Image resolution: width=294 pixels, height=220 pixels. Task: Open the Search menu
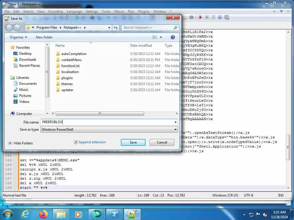[28, 11]
